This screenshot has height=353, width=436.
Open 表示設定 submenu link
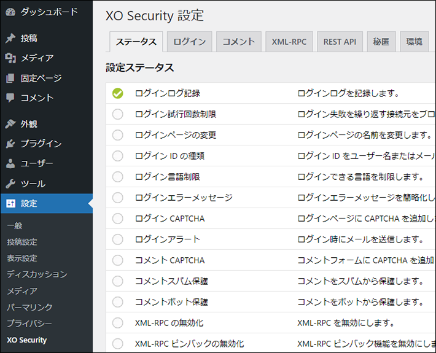click(22, 258)
